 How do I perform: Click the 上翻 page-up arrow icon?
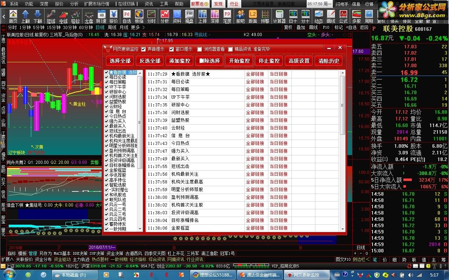(x=25, y=16)
